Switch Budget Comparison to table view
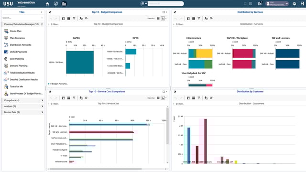Image resolution: width=306 pixels, height=172 pixels. (x=158, y=18)
